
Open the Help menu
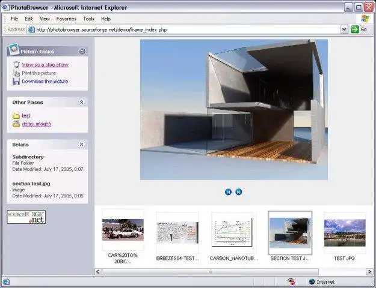click(x=106, y=19)
